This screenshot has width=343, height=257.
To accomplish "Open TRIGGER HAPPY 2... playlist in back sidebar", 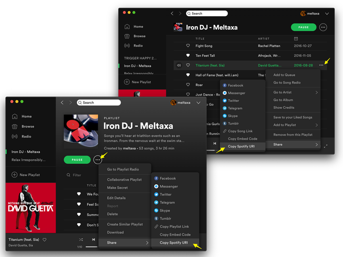I will (x=140, y=58).
